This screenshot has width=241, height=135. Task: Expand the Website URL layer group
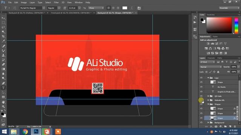tap(208, 100)
